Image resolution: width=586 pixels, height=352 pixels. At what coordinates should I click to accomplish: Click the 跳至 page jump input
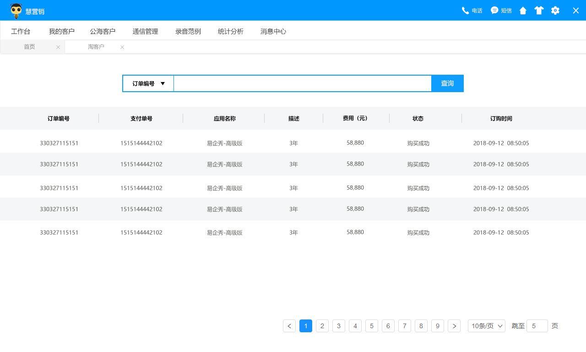[x=537, y=326]
